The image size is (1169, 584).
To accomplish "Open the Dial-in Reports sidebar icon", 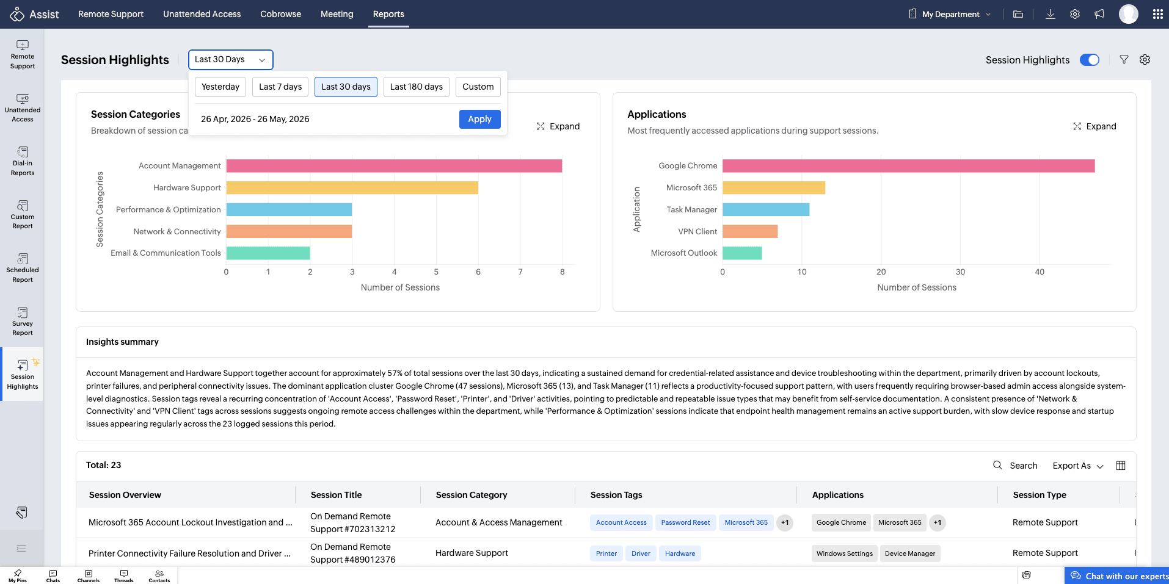I will tap(23, 161).
